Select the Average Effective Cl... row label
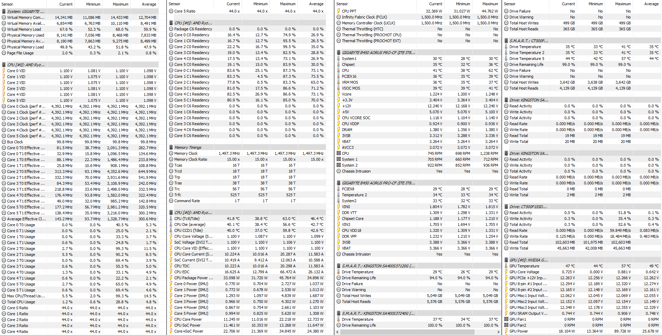The height and width of the screenshot is (335, 662). point(27,219)
